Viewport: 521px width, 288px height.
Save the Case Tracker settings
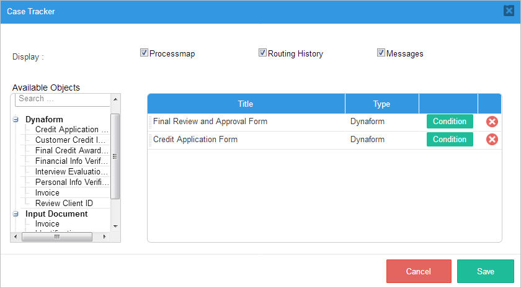click(x=486, y=271)
